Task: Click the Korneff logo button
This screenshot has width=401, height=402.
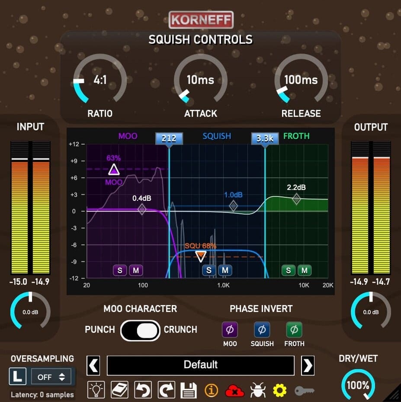Action: pyautogui.click(x=201, y=20)
